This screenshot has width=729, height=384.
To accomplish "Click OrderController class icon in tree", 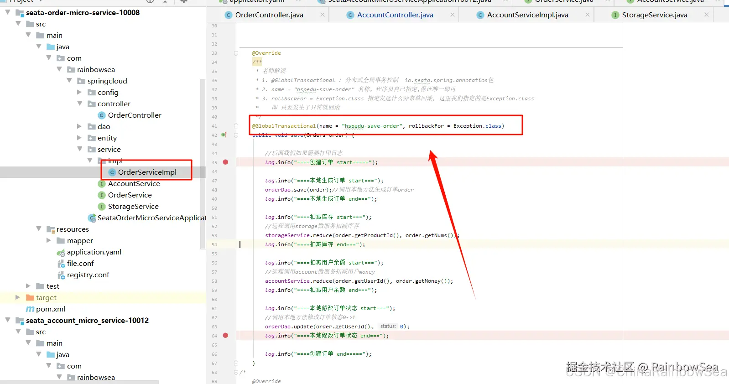I will click(x=102, y=115).
